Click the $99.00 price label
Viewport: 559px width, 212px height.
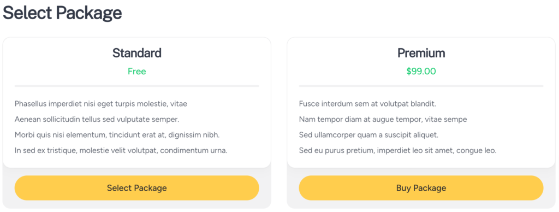coord(421,72)
